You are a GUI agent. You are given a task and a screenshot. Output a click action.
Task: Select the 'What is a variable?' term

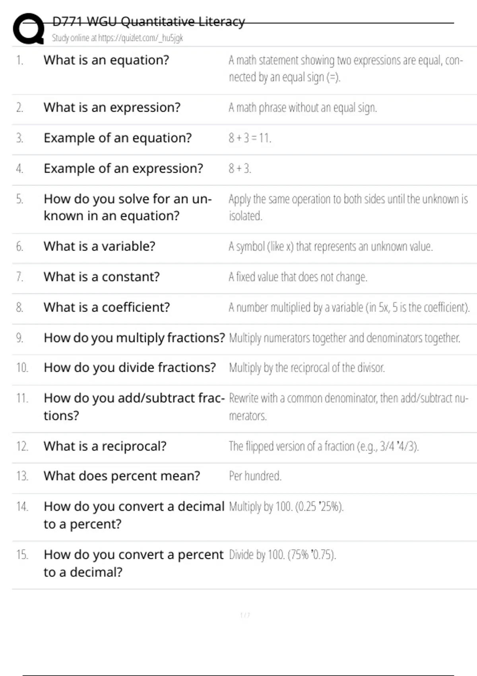point(99,247)
